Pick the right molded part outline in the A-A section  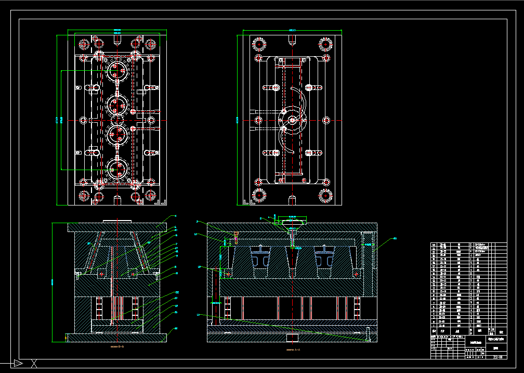click(x=324, y=256)
